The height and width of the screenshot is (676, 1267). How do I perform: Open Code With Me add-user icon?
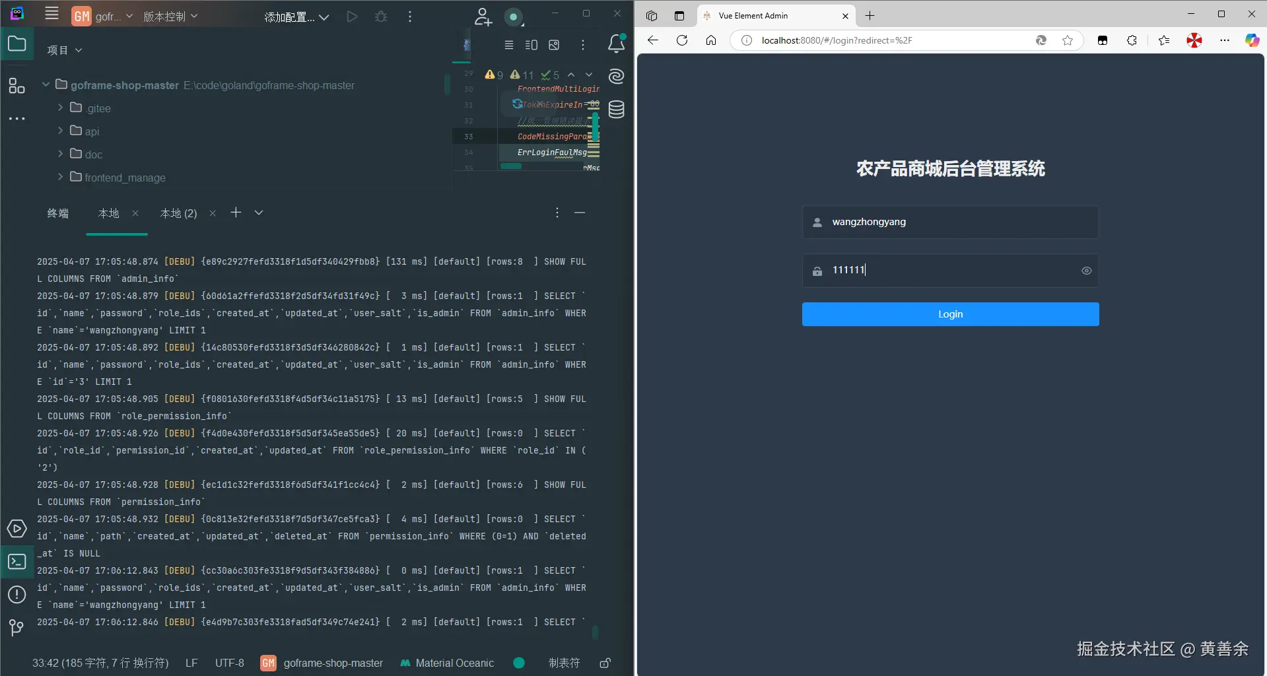(483, 17)
